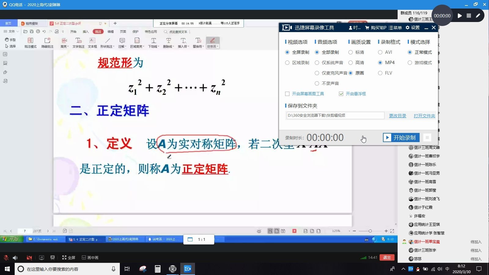
Task: Click the floating recorder play button
Action: pyautogui.click(x=460, y=16)
